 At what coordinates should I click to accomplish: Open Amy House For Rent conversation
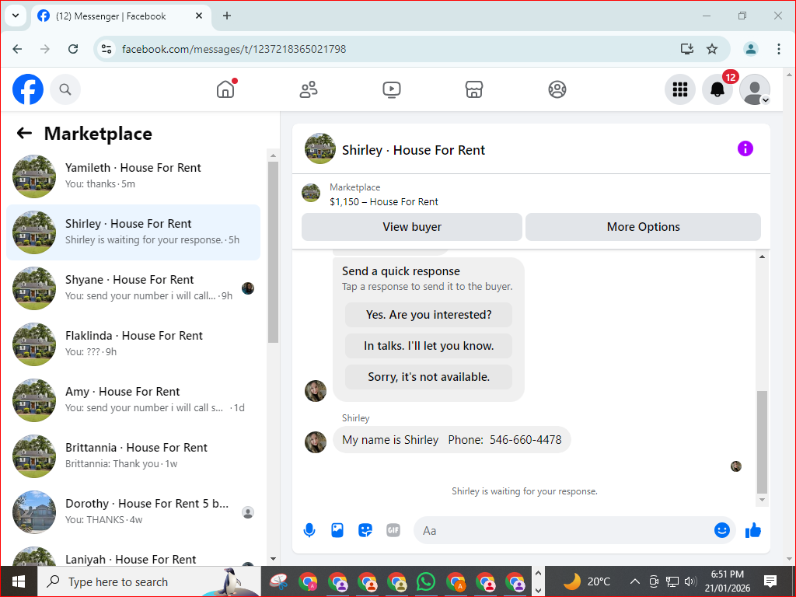pos(133,400)
